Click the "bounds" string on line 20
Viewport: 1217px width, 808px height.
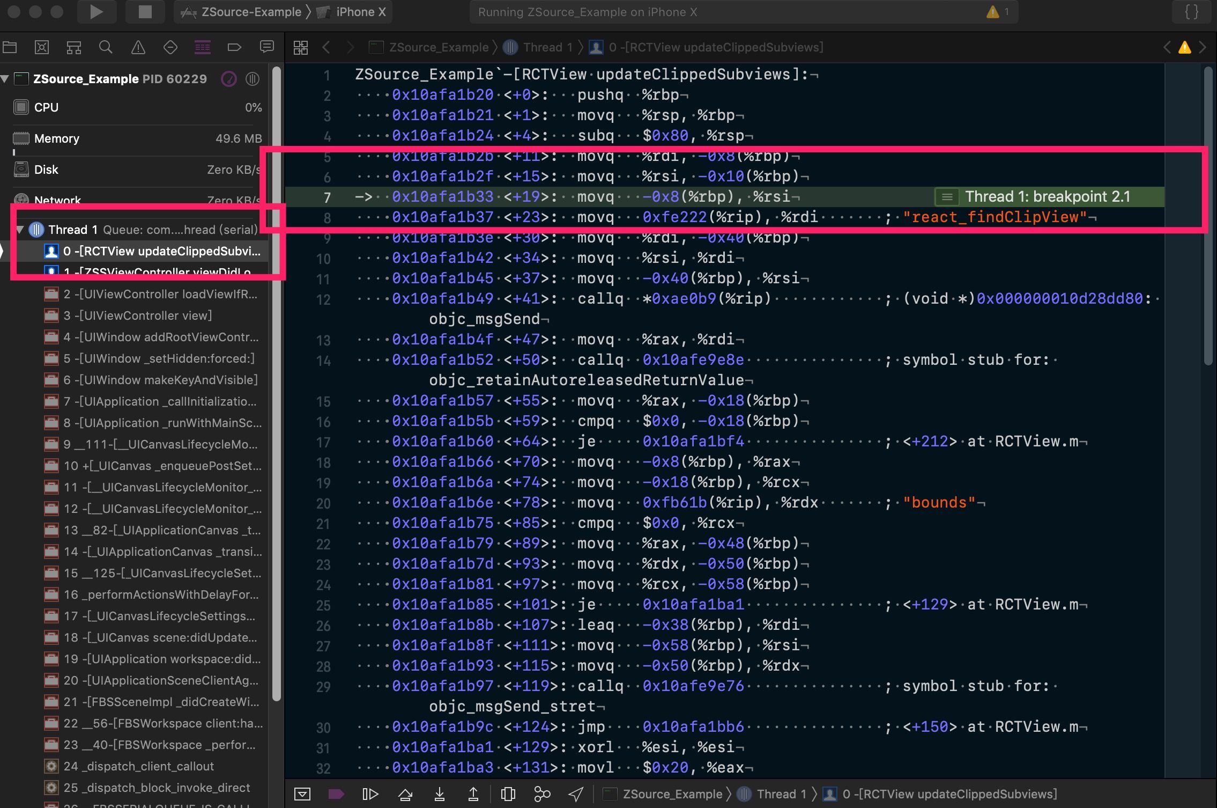(939, 503)
